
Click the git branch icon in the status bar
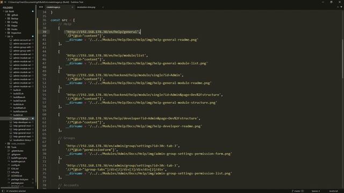292,191
